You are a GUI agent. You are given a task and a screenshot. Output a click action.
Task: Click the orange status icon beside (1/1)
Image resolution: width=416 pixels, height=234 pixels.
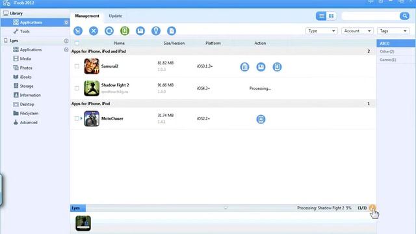click(372, 208)
